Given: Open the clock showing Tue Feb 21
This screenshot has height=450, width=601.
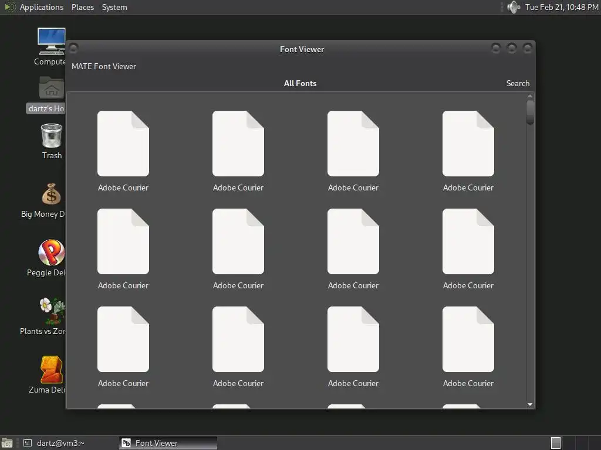Looking at the screenshot, I should (562, 7).
